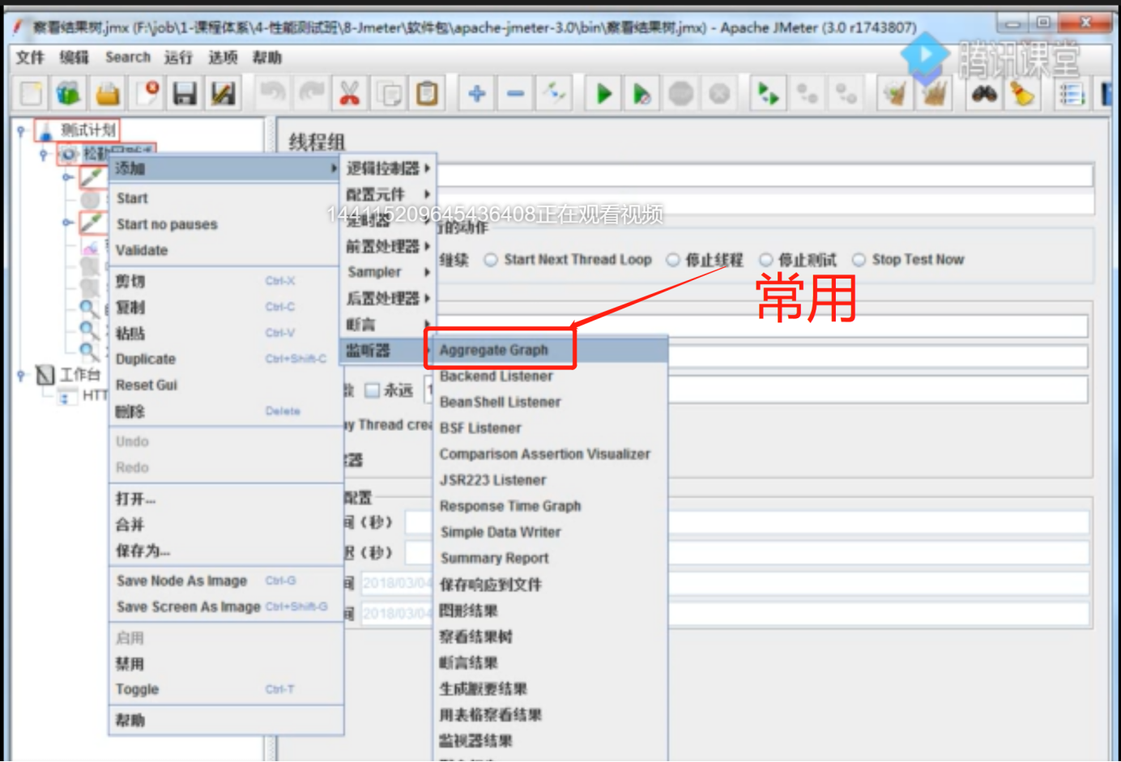The image size is (1121, 762).
Task: Expand the 后置处理器 submenu
Action: 388,298
